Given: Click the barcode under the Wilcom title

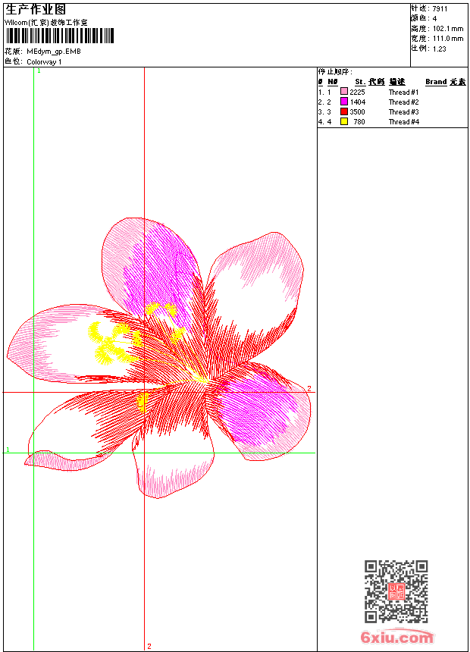Looking at the screenshot, I should [59, 36].
